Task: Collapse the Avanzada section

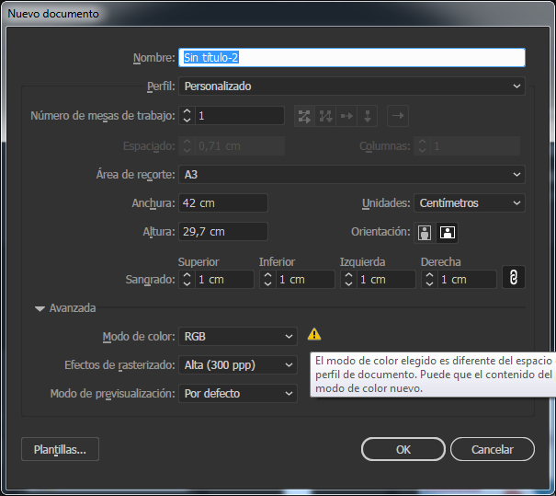Action: pos(40,308)
